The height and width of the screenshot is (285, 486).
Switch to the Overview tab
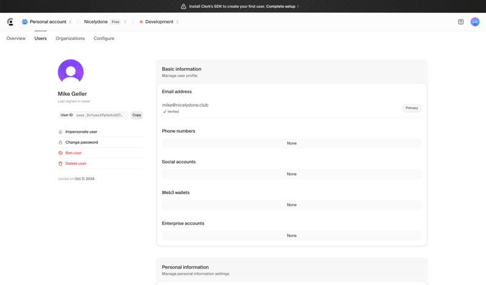(x=16, y=38)
